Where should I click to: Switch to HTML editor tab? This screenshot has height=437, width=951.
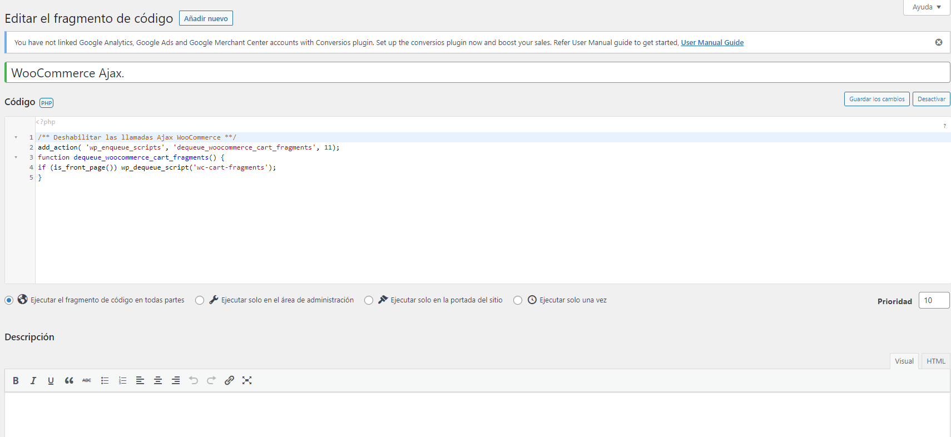click(x=936, y=361)
